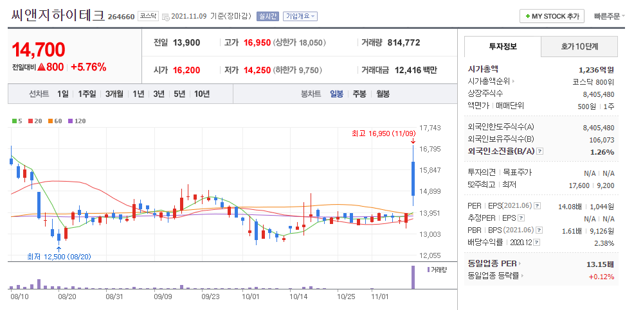Click the 거래량 value 814,772
634x310 pixels.
404,42
